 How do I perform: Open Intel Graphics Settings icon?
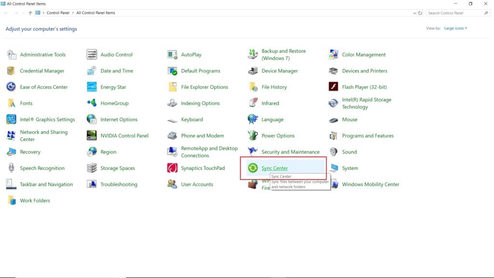11,119
